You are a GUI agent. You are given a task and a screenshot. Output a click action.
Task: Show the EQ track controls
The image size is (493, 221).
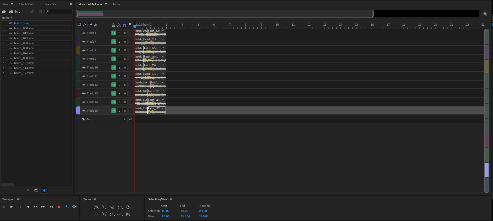96,25
